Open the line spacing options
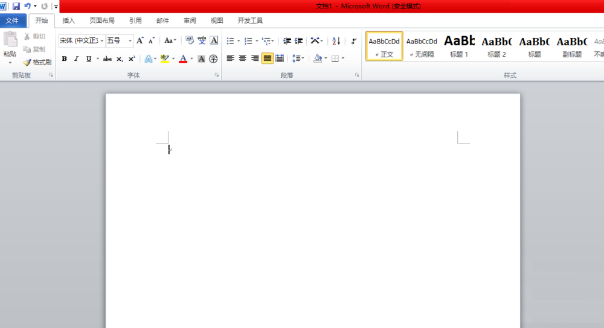 [298, 58]
